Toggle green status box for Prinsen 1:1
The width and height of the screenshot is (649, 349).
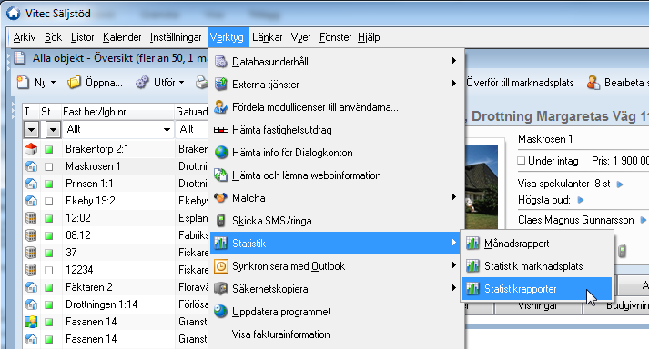(x=49, y=184)
